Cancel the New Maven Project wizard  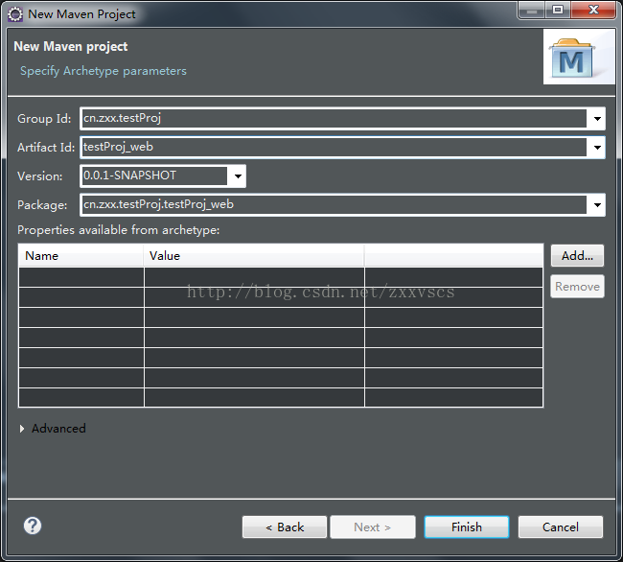point(561,527)
